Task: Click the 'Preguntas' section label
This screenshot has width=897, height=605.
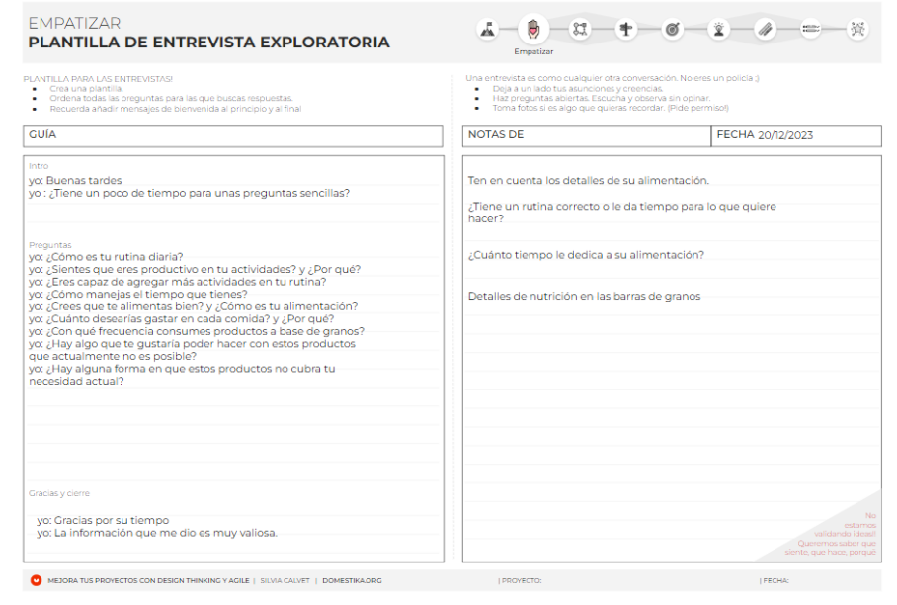Action: click(50, 245)
